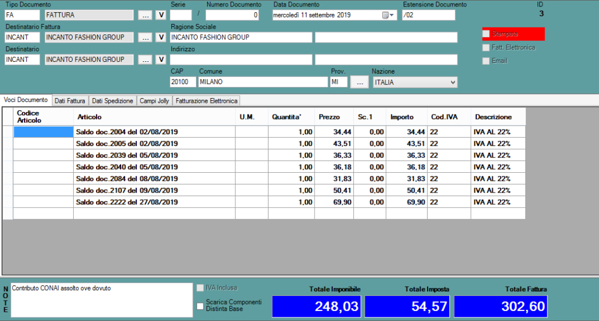Check the Scarica Componenti Distinta Base box
Screen dimensions: 599x321
point(201,306)
